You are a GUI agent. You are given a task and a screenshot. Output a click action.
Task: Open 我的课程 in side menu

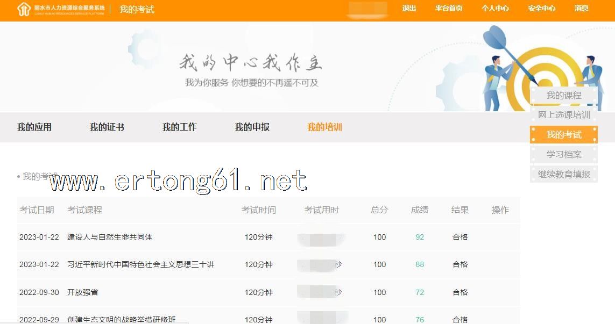[x=563, y=96]
